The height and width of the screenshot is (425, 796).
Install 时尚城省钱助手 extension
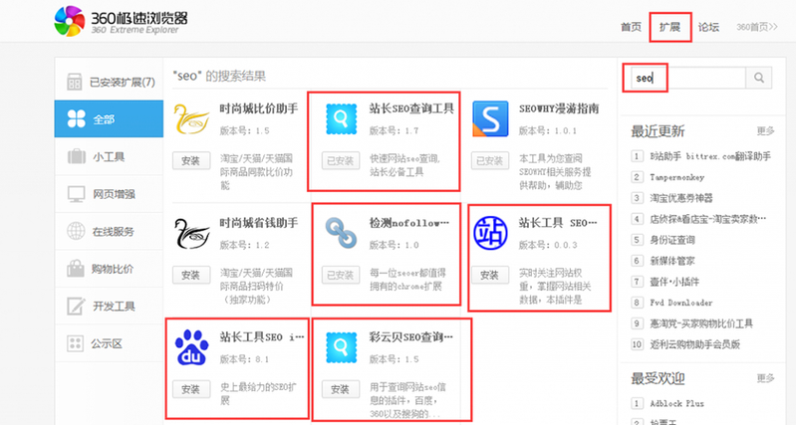coord(191,275)
